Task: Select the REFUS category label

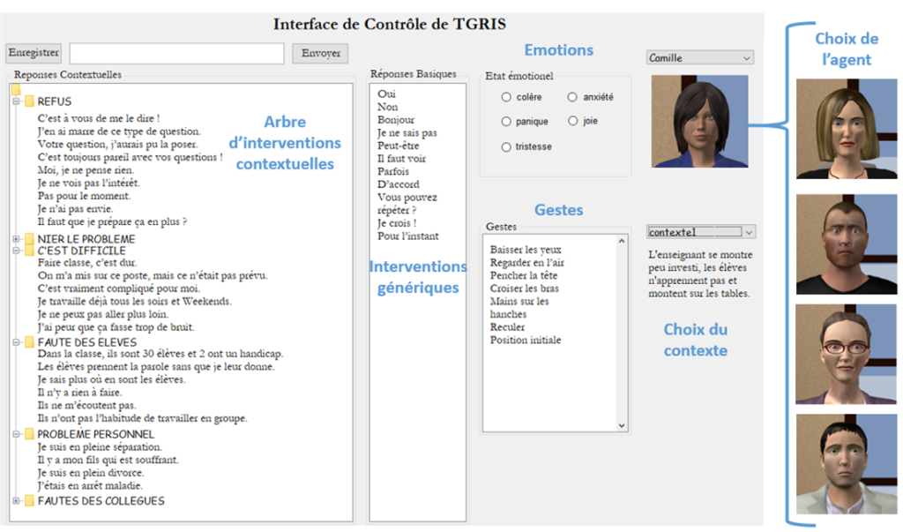Action: (55, 101)
